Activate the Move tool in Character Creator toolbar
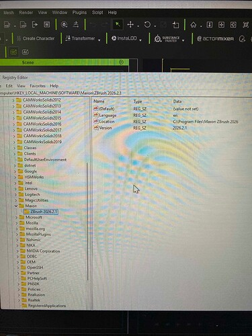 click(130, 25)
